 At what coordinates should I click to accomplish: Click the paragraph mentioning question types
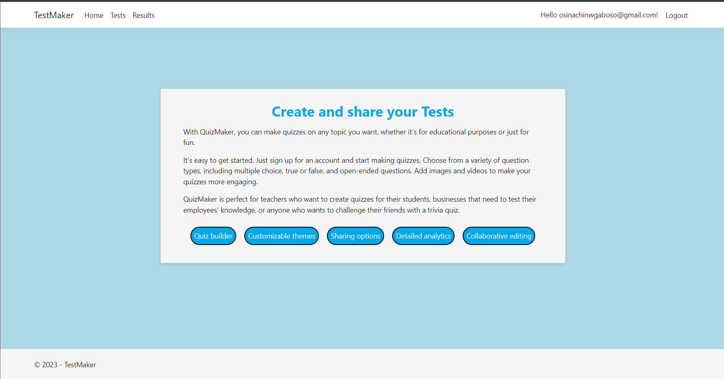click(357, 170)
